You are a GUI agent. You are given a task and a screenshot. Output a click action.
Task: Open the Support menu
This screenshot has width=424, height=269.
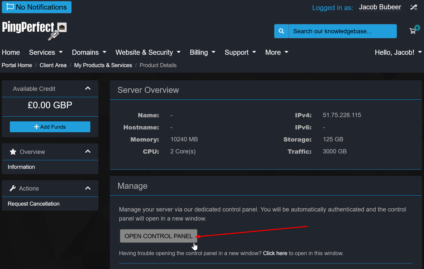pos(240,52)
